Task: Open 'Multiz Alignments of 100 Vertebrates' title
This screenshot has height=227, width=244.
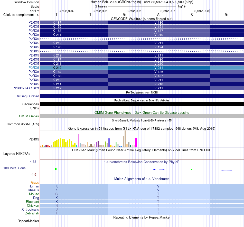Action: tap(142, 179)
